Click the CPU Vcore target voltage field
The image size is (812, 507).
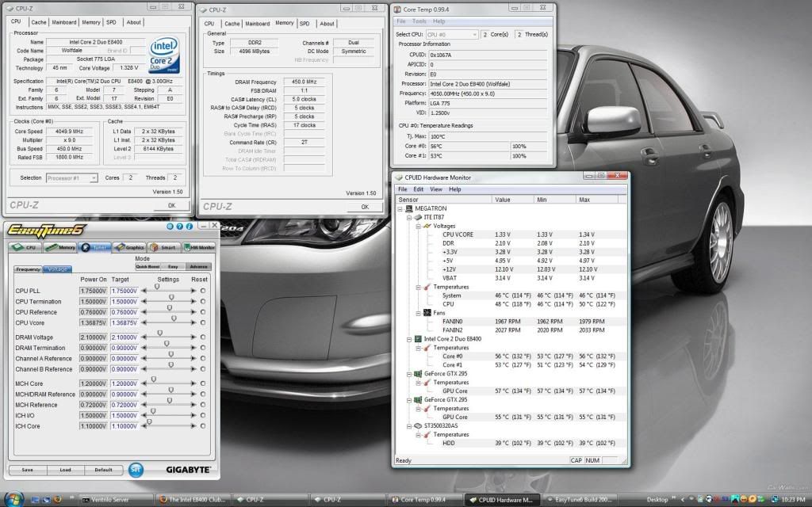click(x=125, y=322)
